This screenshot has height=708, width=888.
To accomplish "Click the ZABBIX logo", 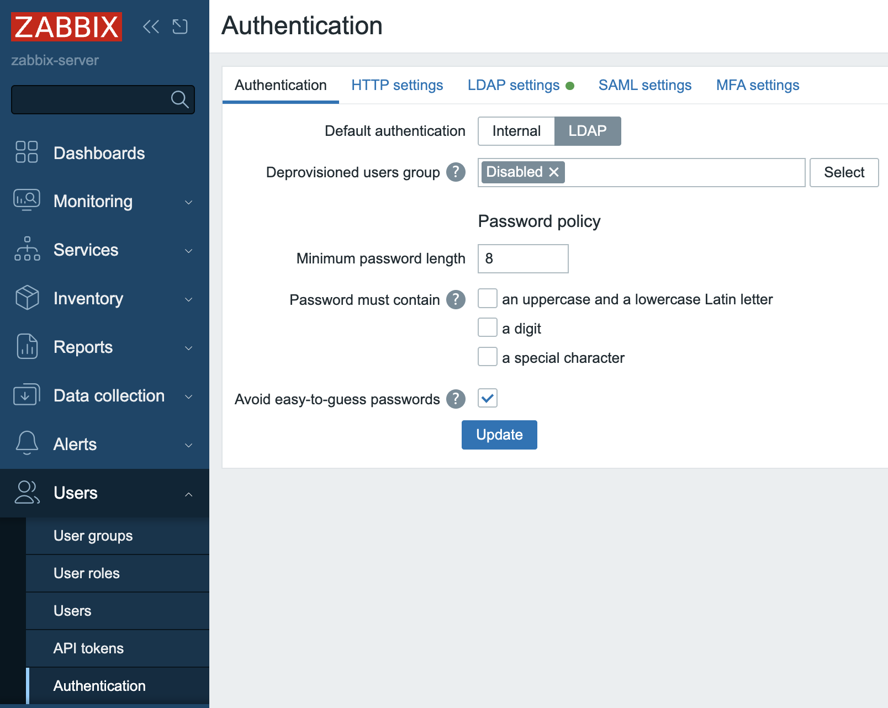I will 66,27.
